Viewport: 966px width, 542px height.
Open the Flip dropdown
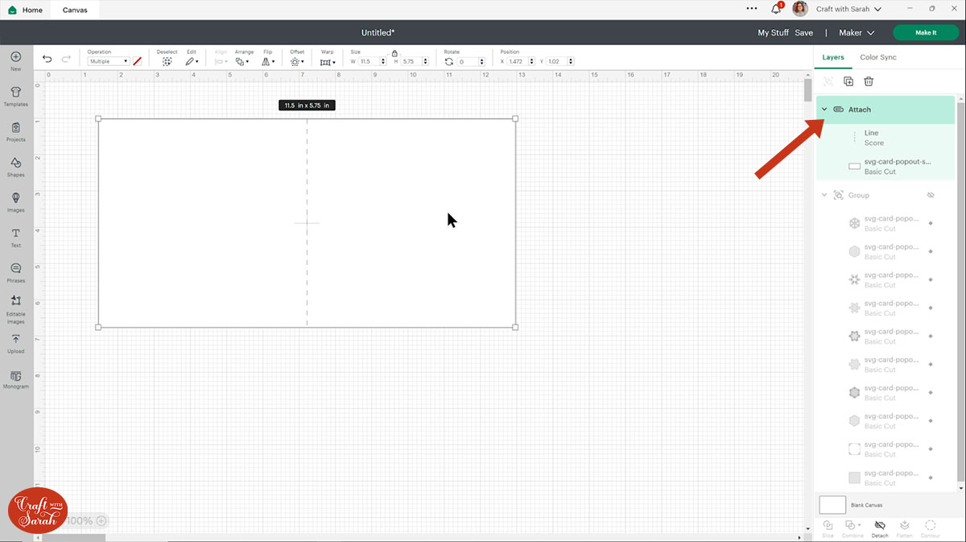point(268,61)
